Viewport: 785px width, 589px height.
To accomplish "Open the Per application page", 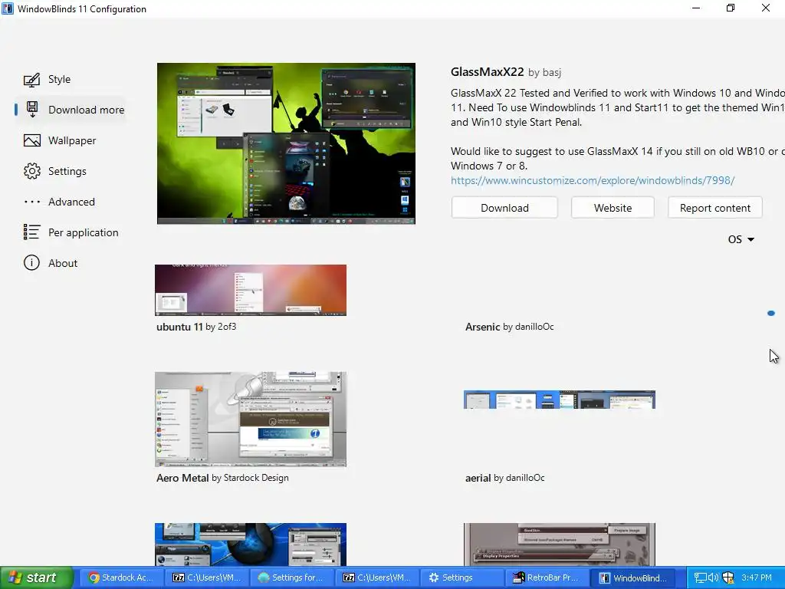I will click(83, 232).
